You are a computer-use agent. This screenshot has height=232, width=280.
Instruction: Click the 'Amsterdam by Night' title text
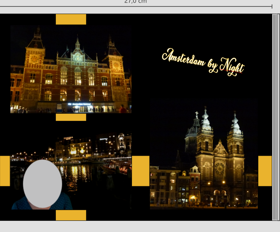click(x=203, y=62)
